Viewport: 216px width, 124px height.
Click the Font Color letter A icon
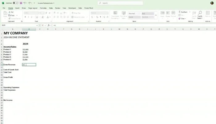(48, 17)
